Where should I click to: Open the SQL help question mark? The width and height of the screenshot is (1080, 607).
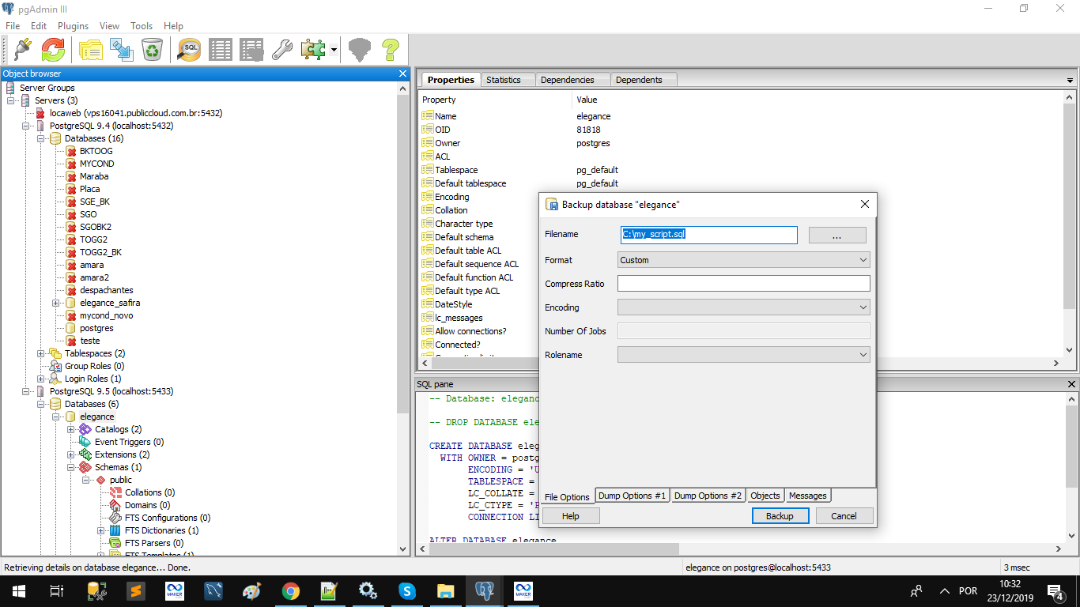pos(391,50)
